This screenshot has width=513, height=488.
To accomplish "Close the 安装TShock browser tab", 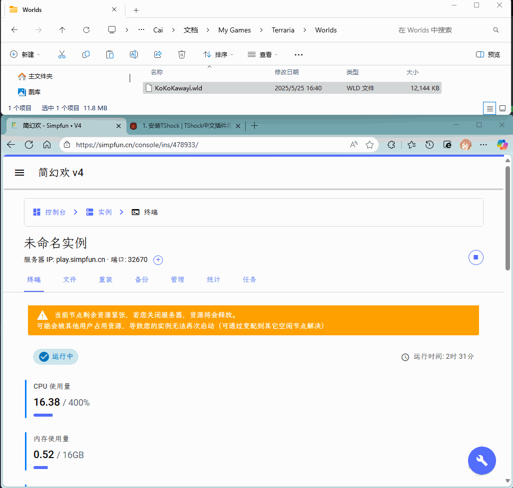I will pos(238,126).
